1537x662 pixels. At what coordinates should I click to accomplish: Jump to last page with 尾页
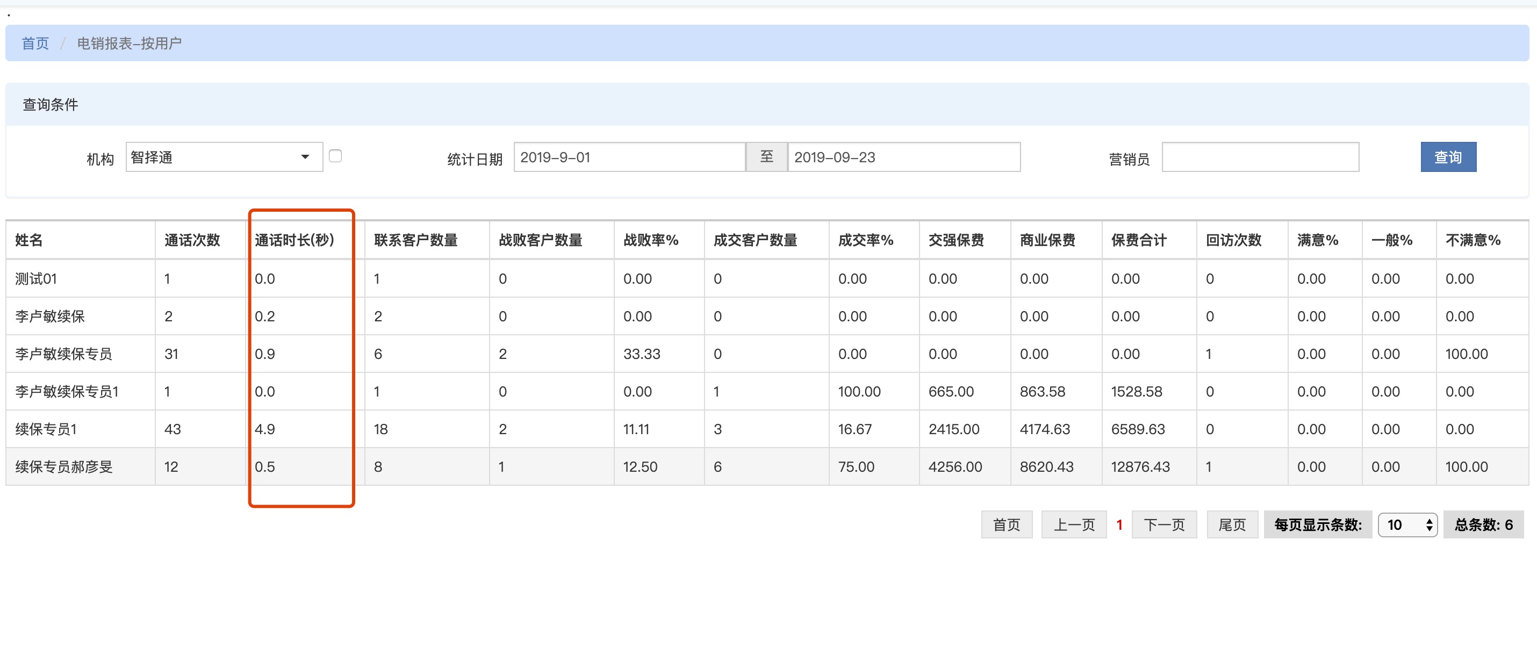coord(1232,525)
